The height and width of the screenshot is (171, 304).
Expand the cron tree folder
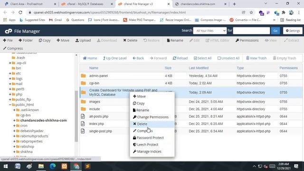pos(14,125)
